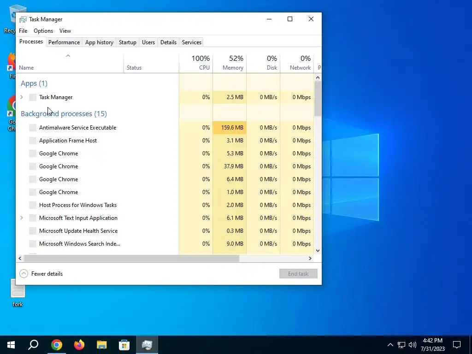Open File Explorer from the taskbar
Viewport: 472px width, 354px height.
click(x=102, y=345)
